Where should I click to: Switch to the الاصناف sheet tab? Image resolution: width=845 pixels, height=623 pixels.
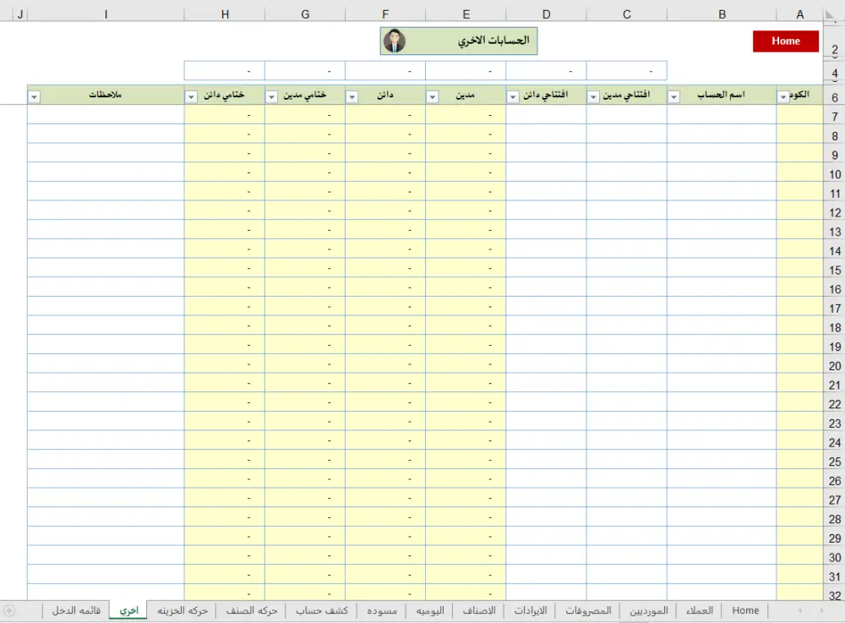click(x=479, y=610)
